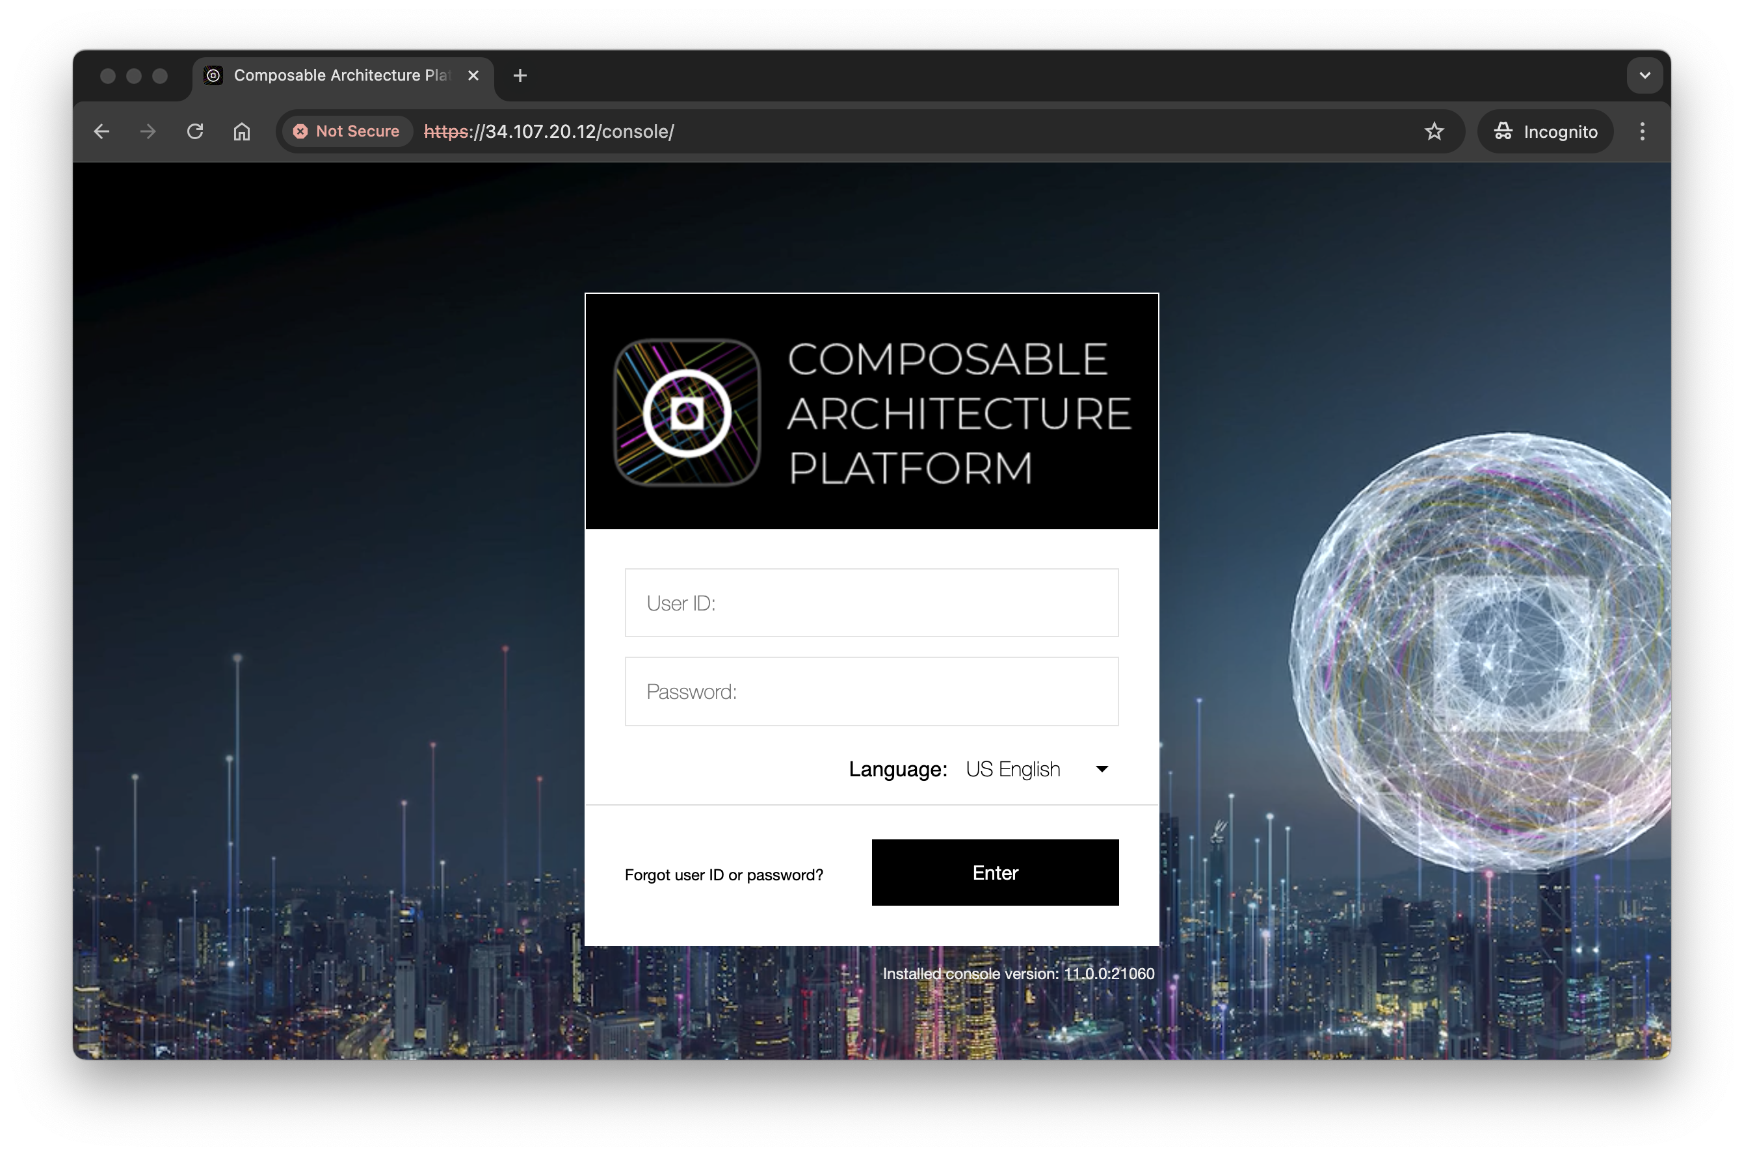Open the Not Secure site info chip

pyautogui.click(x=347, y=131)
